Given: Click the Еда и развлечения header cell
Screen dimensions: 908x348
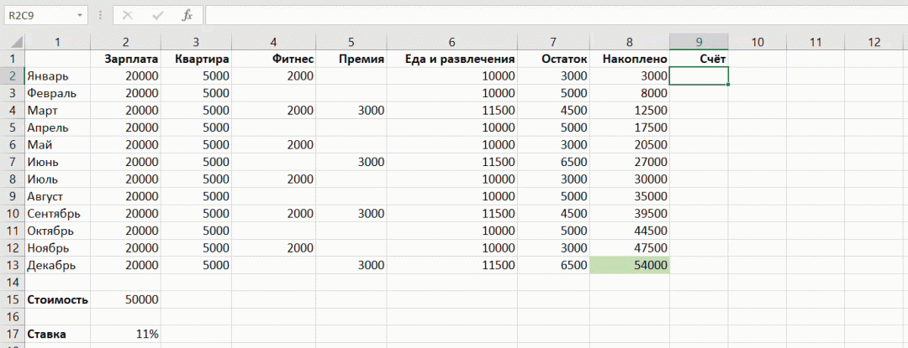Looking at the screenshot, I should pyautogui.click(x=452, y=59).
